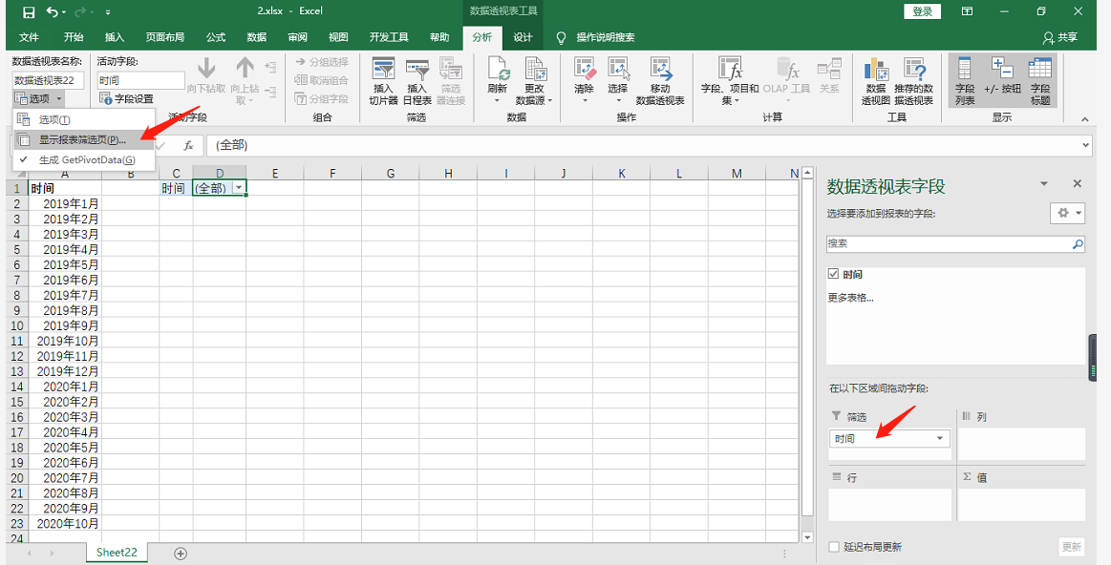Choose Options (选项(T)) menu entry
Screen dimensions: 1111x565
(84, 119)
